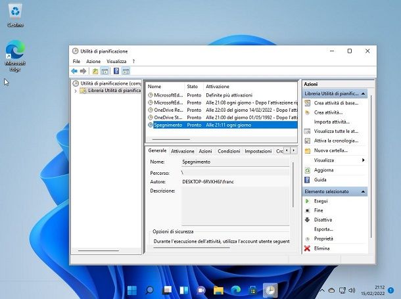Click the green Aggiorna refresh icon
This screenshot has height=299, width=401.
[x=308, y=170]
